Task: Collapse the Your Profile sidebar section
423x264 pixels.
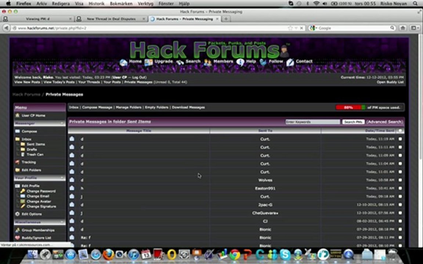Action: (62, 178)
